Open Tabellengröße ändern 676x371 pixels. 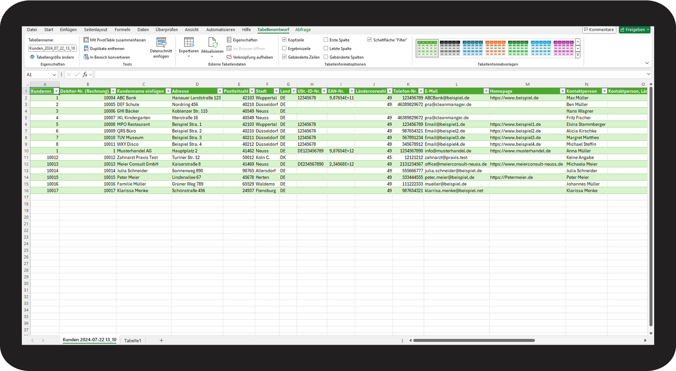point(52,57)
